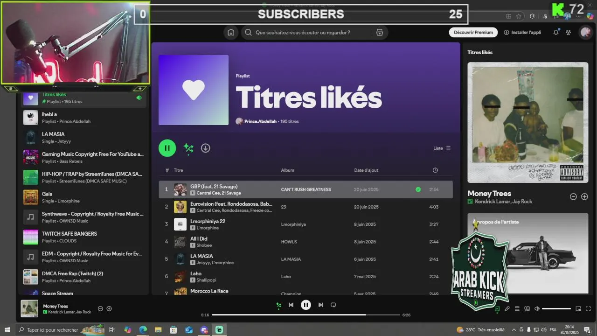Screen dimensions: 597x336
Task: Open Shallipopi artist link
Action: [x=207, y=280]
